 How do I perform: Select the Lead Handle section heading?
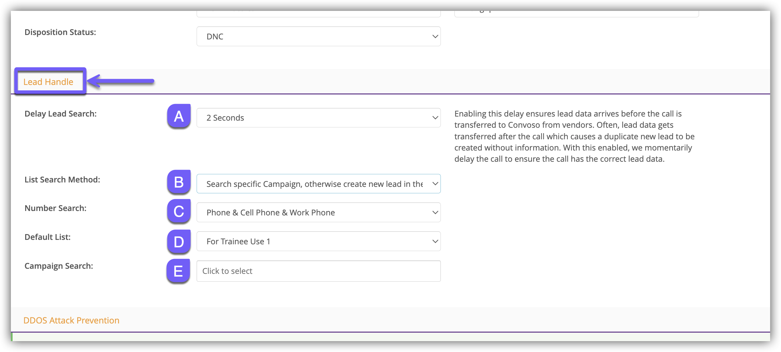(48, 82)
